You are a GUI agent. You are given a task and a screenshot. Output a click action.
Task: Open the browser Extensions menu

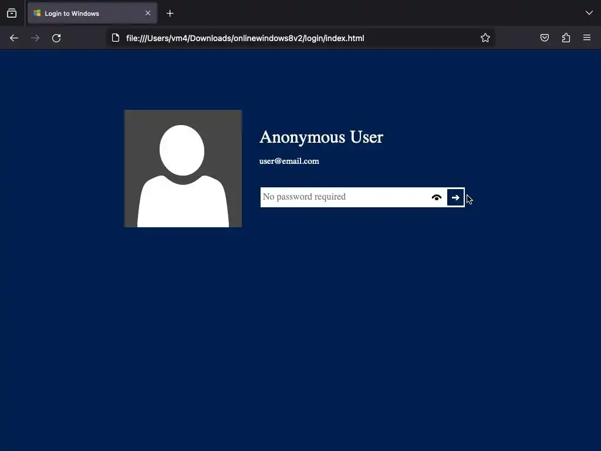coord(566,38)
